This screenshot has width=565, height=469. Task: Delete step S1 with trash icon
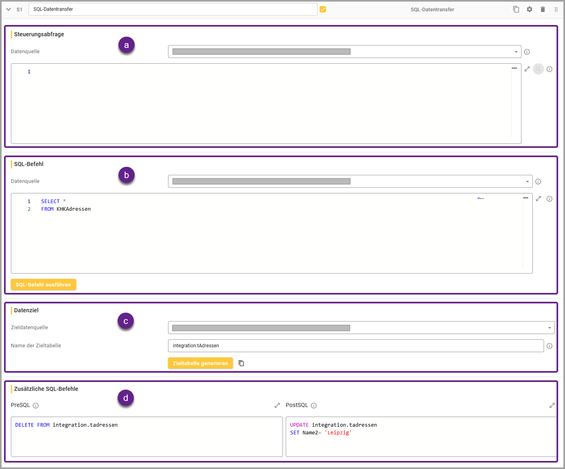click(x=543, y=9)
